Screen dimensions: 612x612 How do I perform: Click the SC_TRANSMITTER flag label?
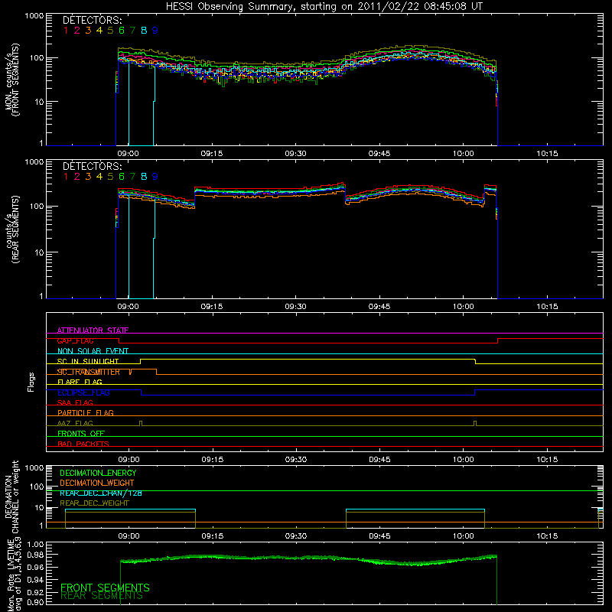pyautogui.click(x=89, y=372)
